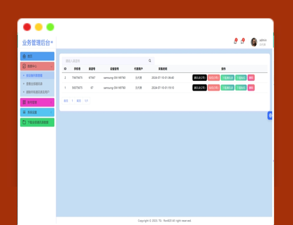Screen dimensions: 293x225
Task: Open 通讯录(2条) for device 56575675
Action: (x=200, y=88)
